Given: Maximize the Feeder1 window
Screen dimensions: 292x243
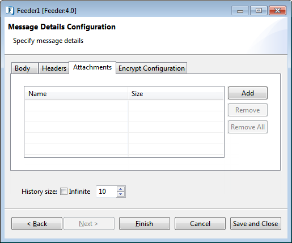Looking at the screenshot, I should click(x=259, y=11).
